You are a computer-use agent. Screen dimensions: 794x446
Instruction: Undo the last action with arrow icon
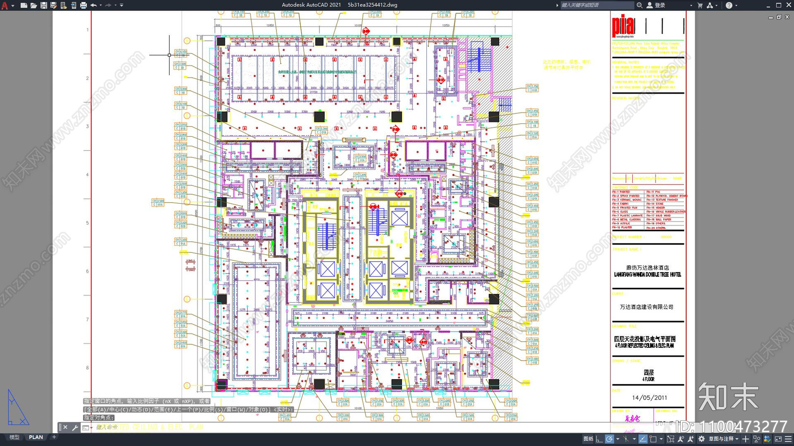93,5
